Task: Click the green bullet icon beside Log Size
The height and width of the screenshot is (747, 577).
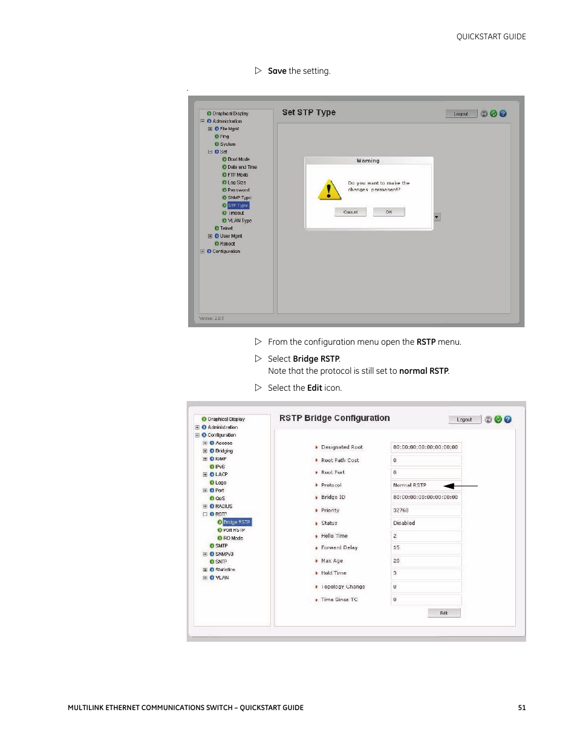Action: [x=224, y=183]
